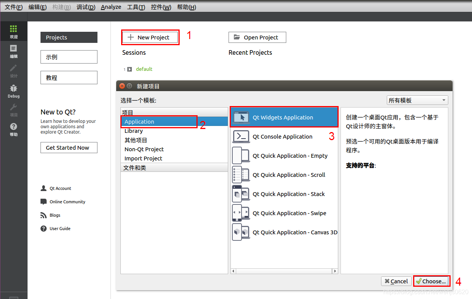Close the 新建项目 dialog window

(x=122, y=86)
